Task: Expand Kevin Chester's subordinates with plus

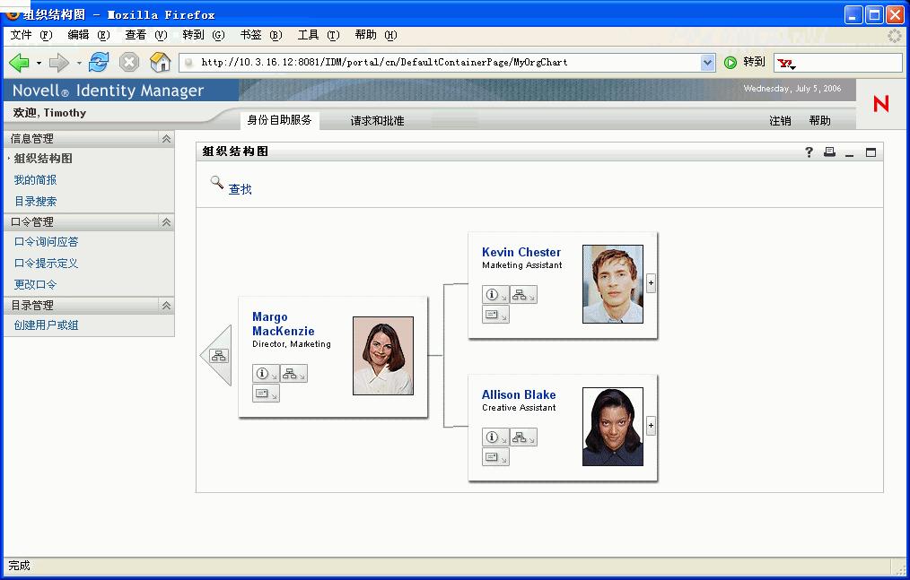Action: tap(652, 283)
